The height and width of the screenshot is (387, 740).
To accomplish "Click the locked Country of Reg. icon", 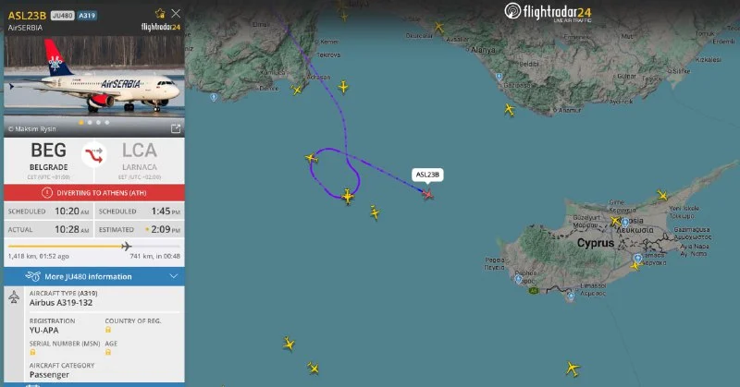I will tap(108, 330).
